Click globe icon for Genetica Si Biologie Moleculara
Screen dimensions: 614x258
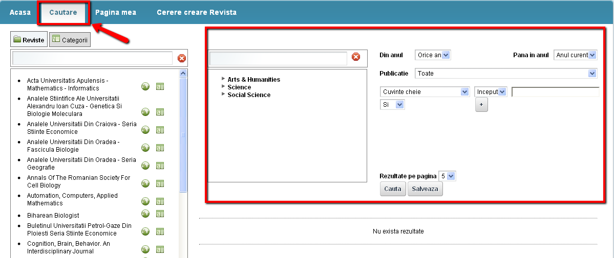[145, 112]
